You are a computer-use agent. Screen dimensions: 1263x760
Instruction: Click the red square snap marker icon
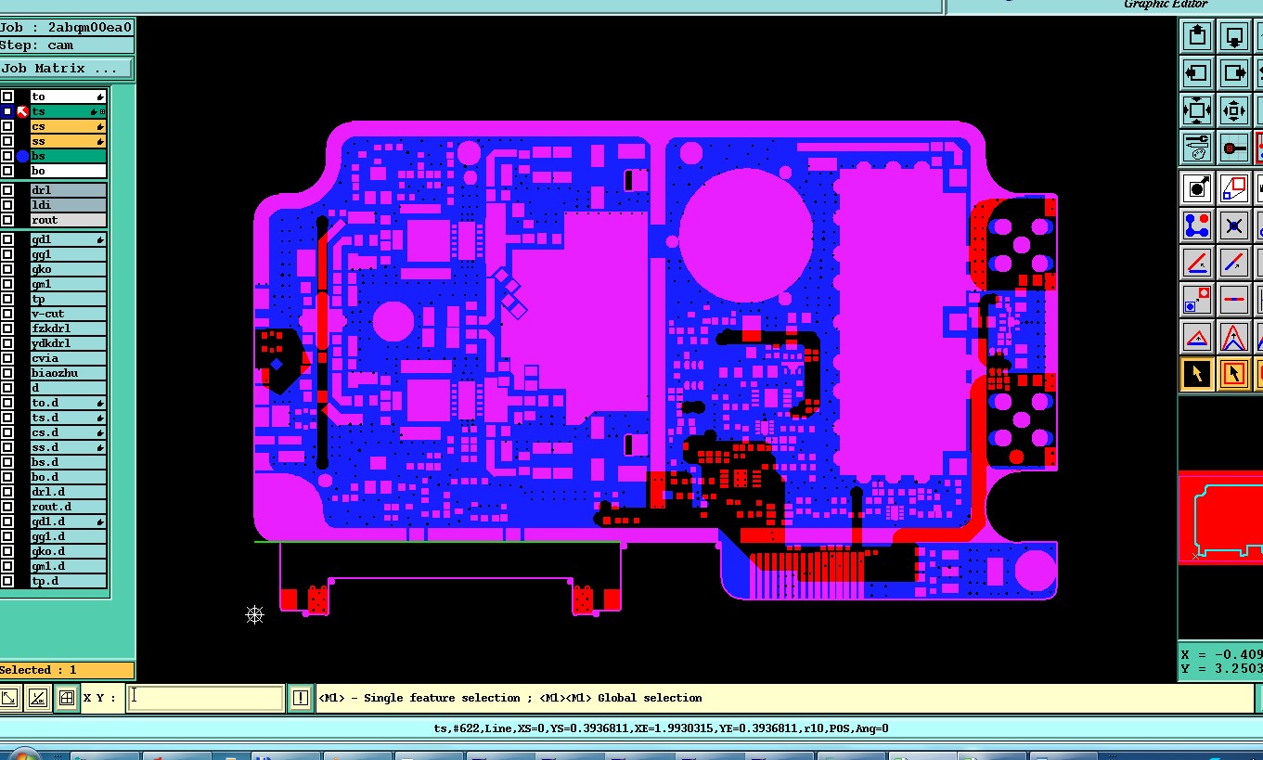pyautogui.click(x=1233, y=147)
